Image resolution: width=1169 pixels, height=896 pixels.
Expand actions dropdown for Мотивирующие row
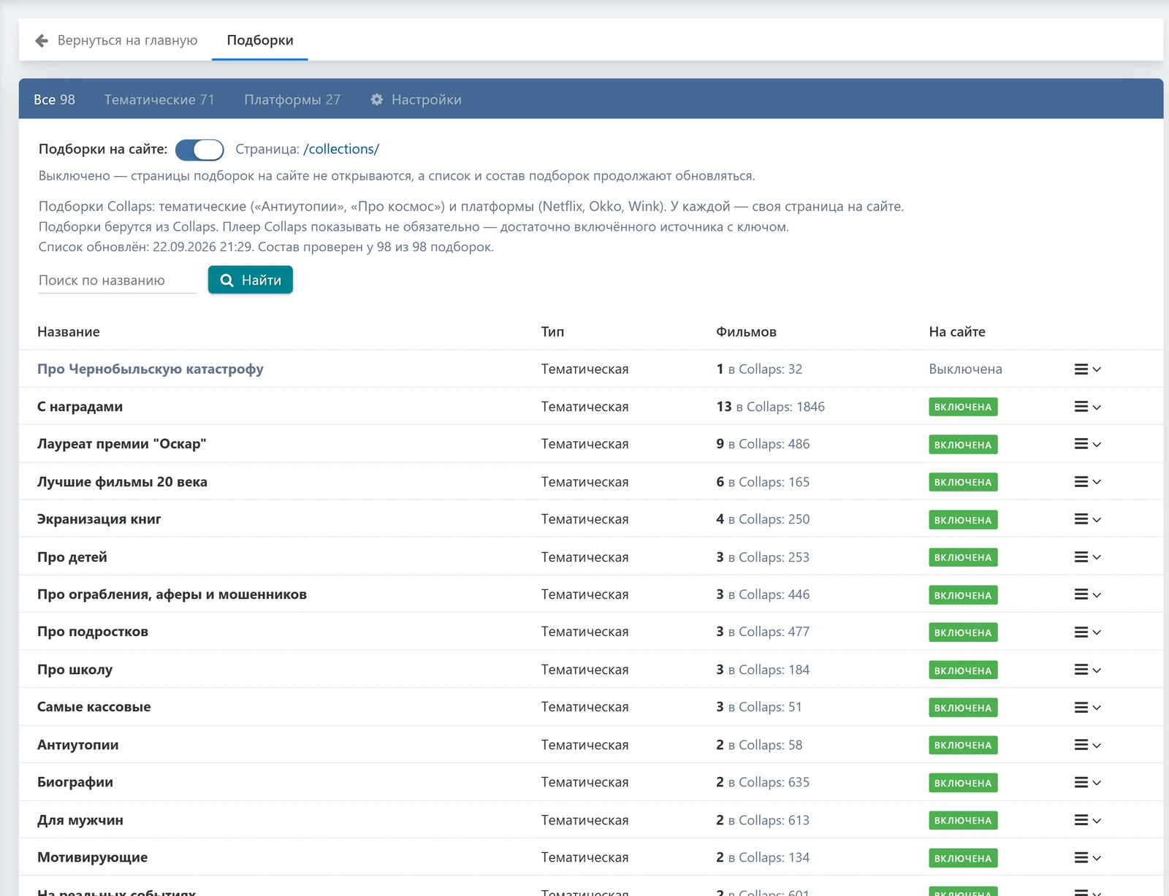coord(1087,858)
